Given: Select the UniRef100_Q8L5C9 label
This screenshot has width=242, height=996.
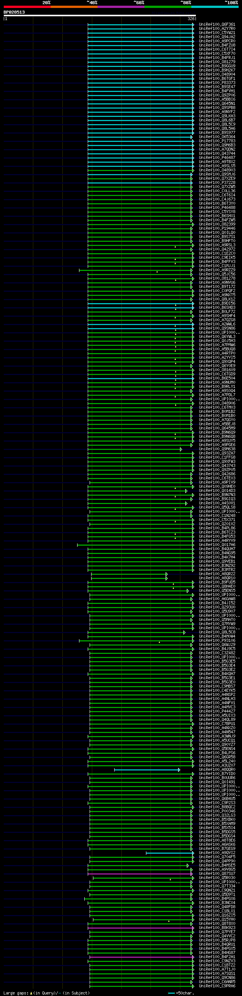Looking at the screenshot, I should click(x=217, y=124).
